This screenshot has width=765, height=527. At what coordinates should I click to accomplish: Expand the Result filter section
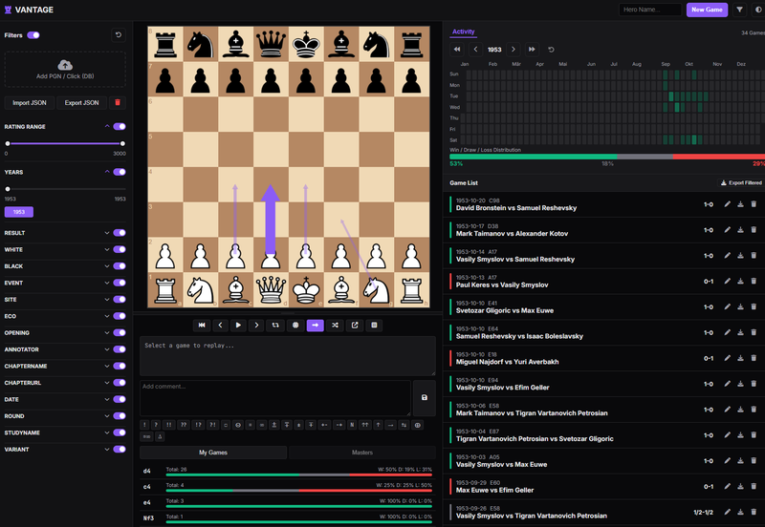(x=105, y=233)
